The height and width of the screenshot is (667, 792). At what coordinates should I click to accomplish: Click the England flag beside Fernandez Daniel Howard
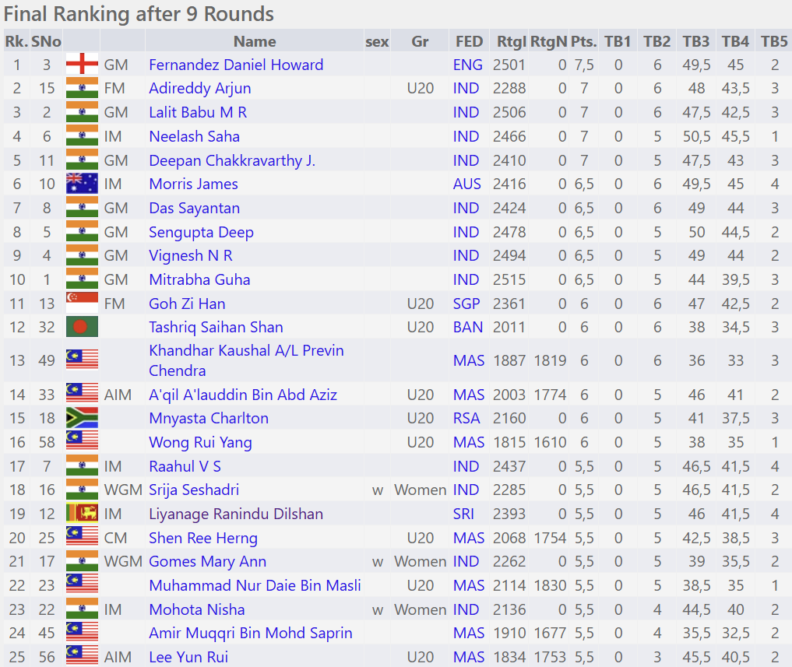tap(82, 65)
